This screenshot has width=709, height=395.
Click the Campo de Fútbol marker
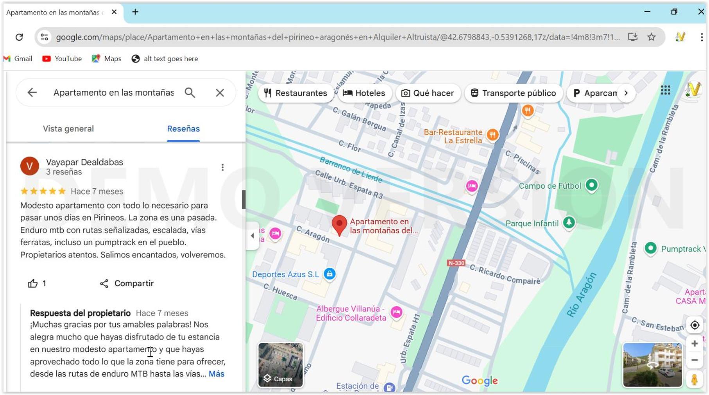coord(591,185)
